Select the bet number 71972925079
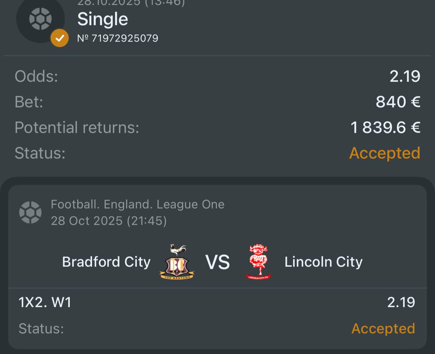Screen dimensions: 435x354 pos(118,38)
